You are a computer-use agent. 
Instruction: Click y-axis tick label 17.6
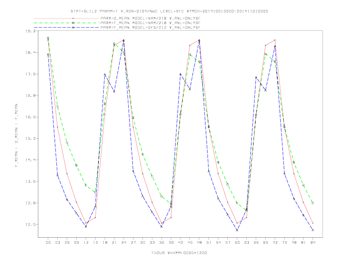(30, 74)
